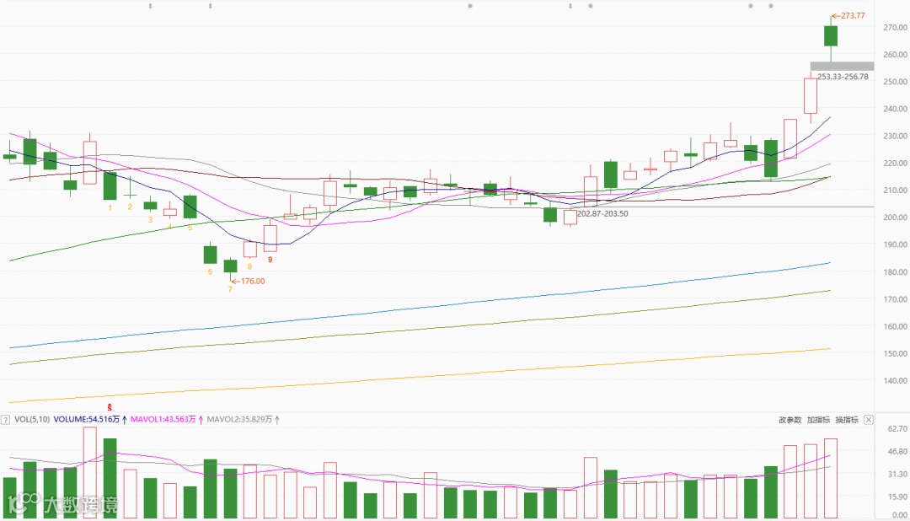Click the 176.00 low price label

pos(253,281)
